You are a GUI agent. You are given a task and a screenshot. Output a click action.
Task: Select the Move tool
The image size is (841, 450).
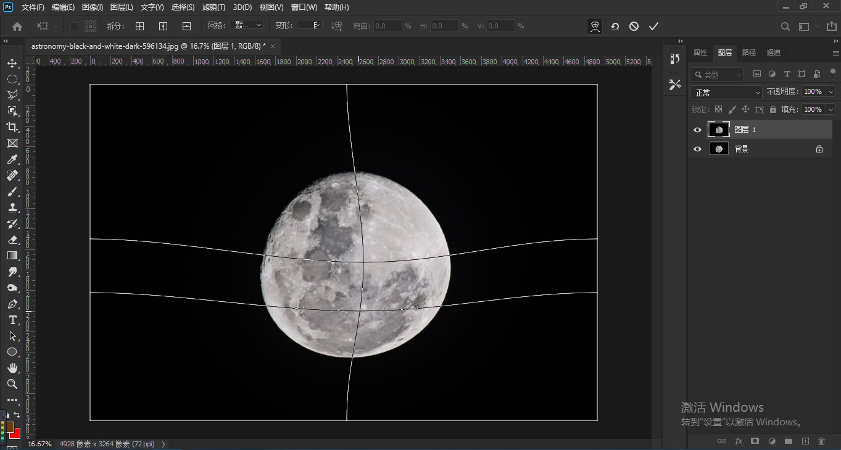12,63
